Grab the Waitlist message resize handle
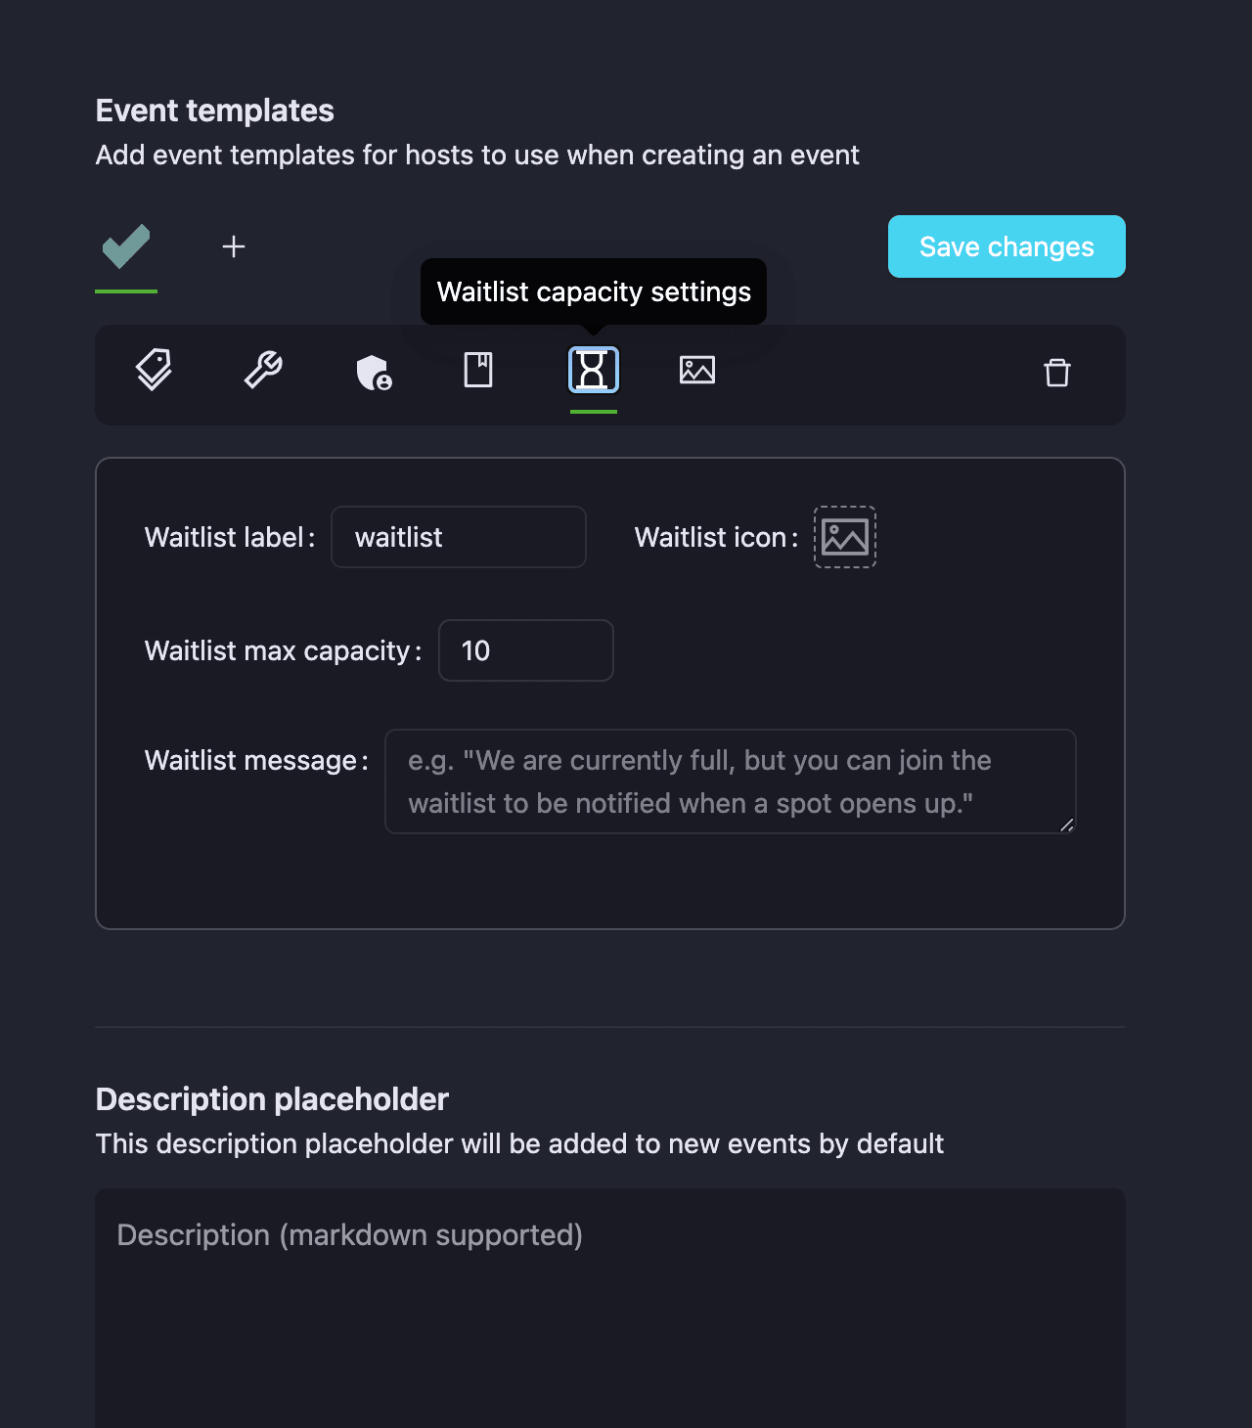Image resolution: width=1252 pixels, height=1428 pixels. click(x=1067, y=826)
